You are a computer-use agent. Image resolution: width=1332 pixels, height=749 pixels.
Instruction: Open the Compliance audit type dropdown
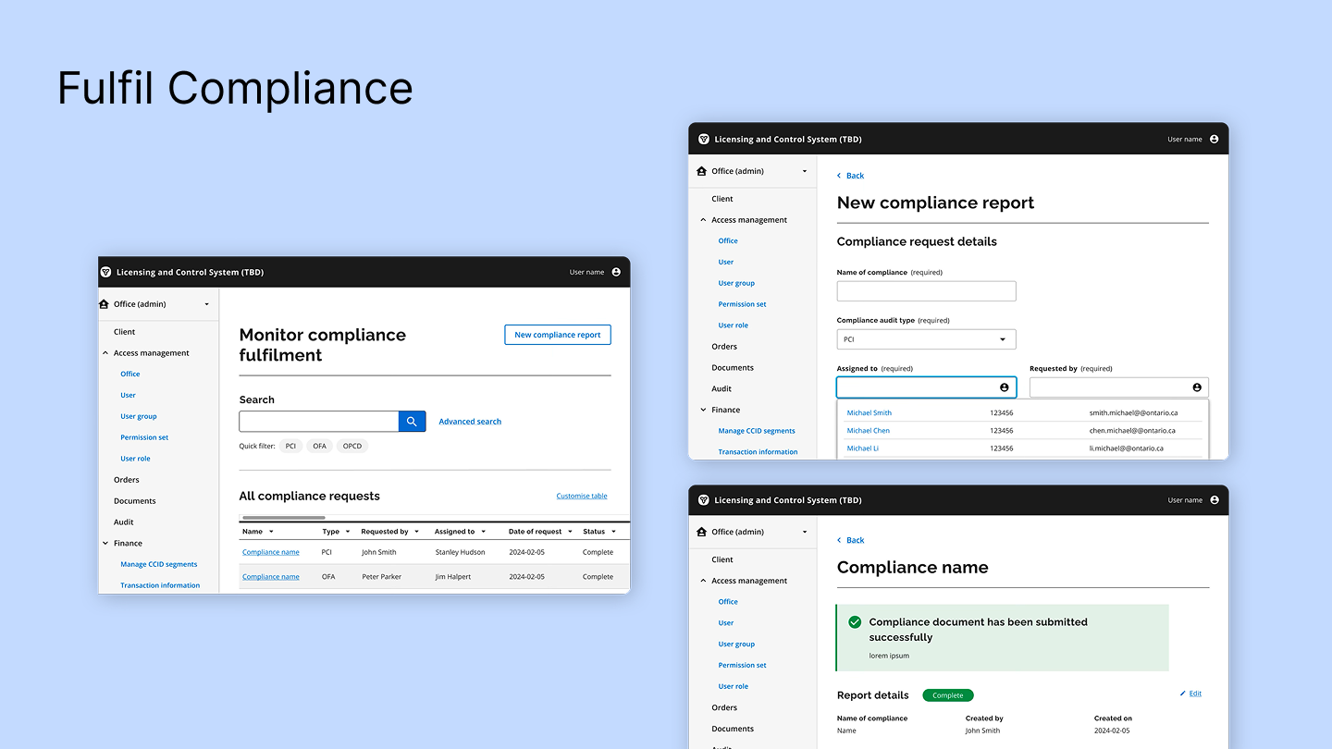[926, 339]
